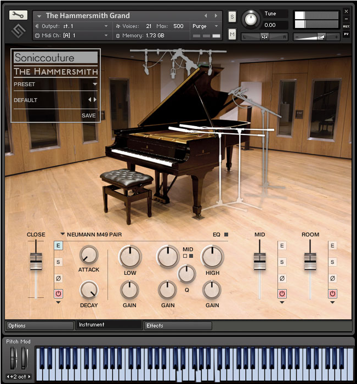
Task: Click the ATTACK knob
Action: tap(88, 254)
